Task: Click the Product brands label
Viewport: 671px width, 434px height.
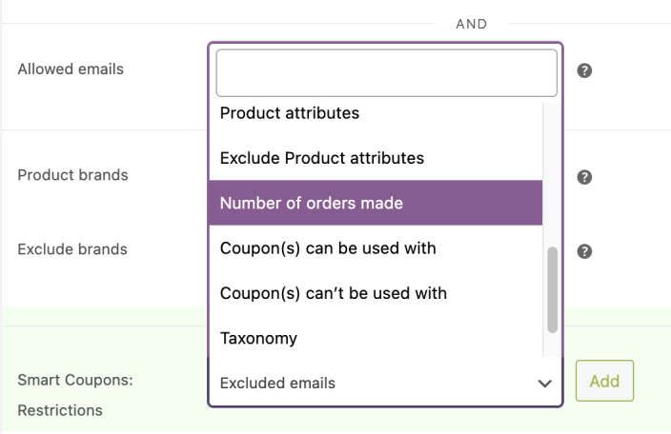Action: 72,175
